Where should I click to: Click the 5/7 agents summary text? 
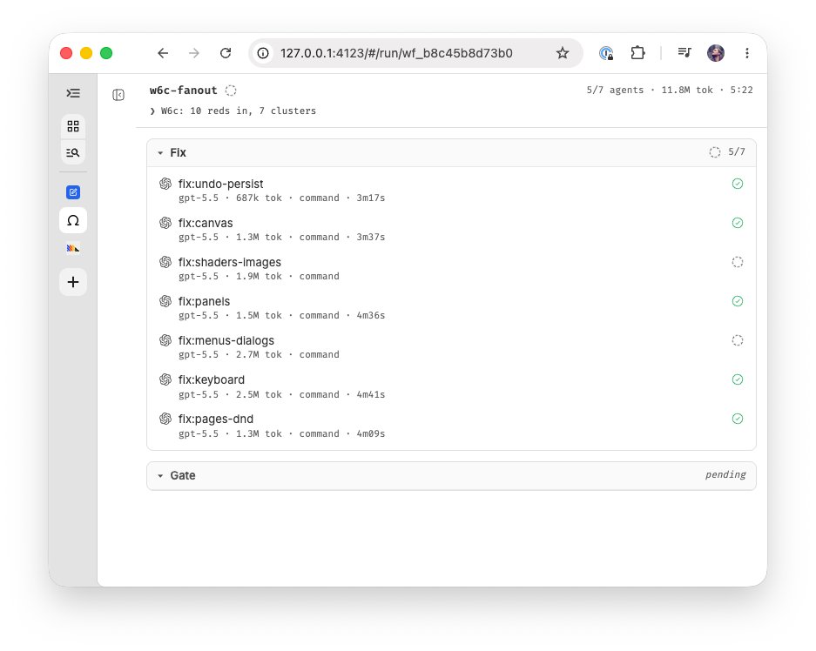(x=615, y=90)
